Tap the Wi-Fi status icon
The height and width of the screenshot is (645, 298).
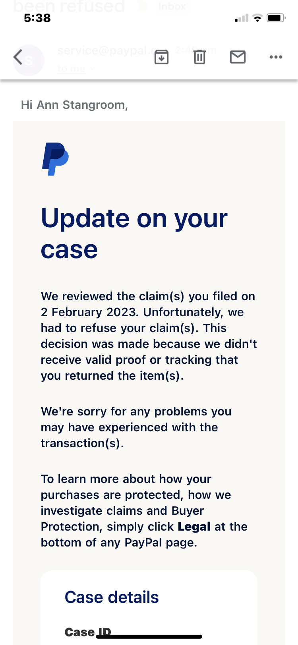click(257, 18)
